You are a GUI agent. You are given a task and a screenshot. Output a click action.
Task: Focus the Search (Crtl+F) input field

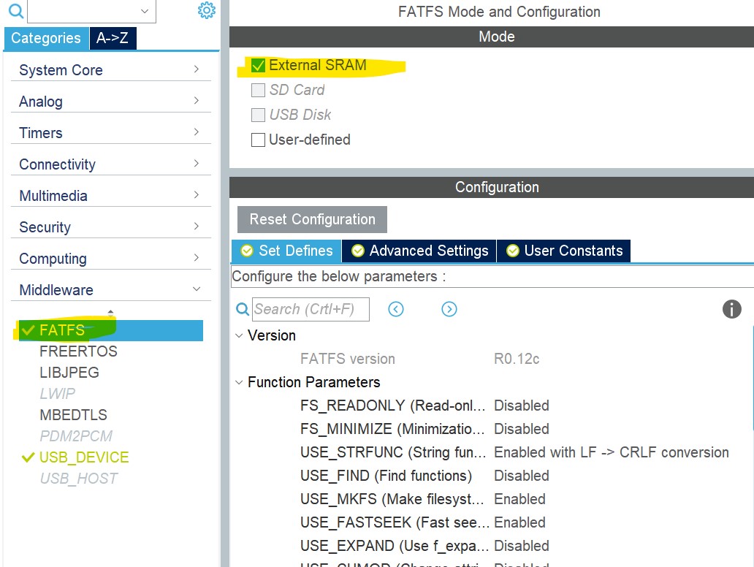pos(311,309)
